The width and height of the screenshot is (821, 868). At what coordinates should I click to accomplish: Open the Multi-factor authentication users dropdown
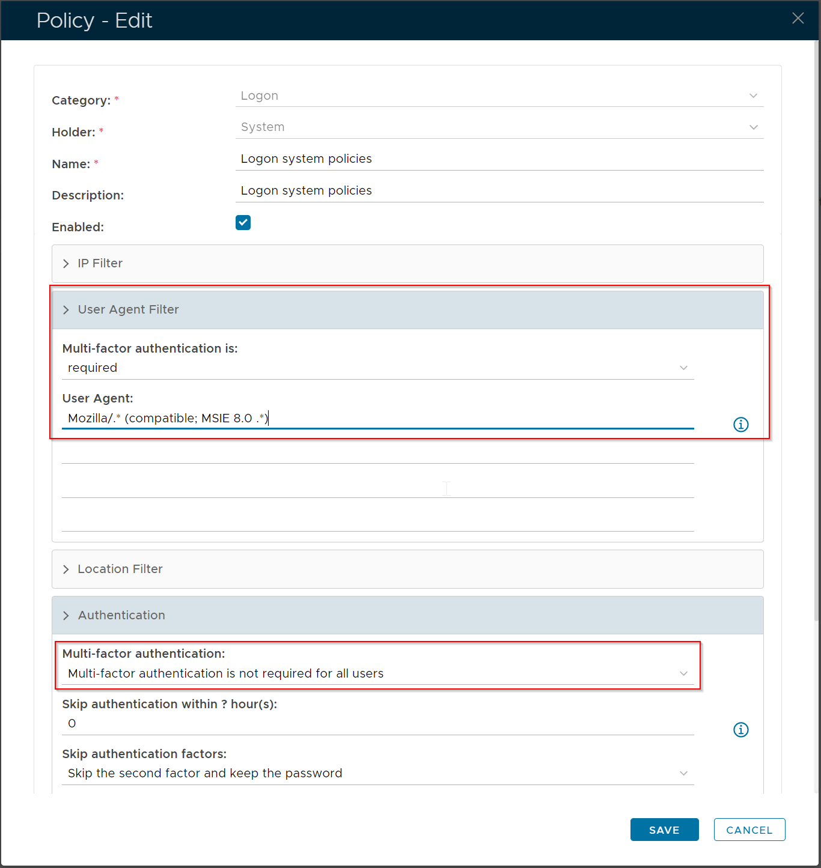[x=377, y=674]
